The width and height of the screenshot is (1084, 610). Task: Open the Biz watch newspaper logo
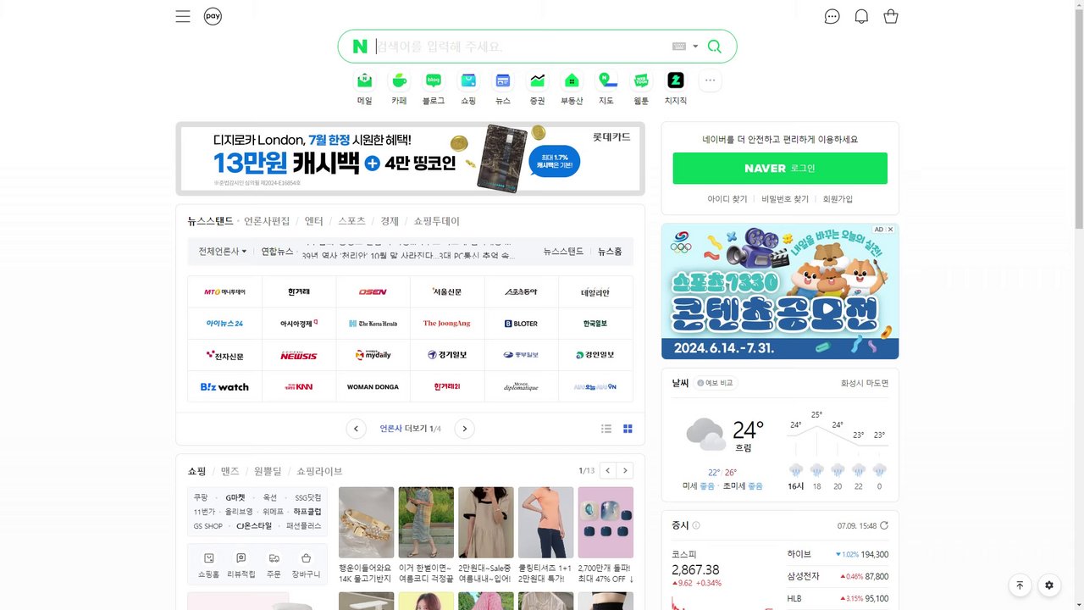224,386
